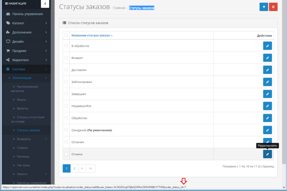This screenshot has width=287, height=191.
Task: Click pencil edit icon for "Возврат" row
Action: point(267,58)
